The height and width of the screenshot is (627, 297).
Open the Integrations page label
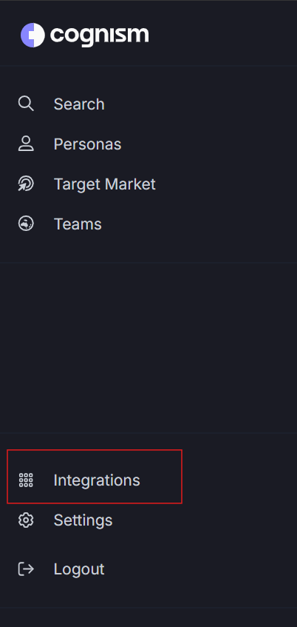click(x=97, y=480)
